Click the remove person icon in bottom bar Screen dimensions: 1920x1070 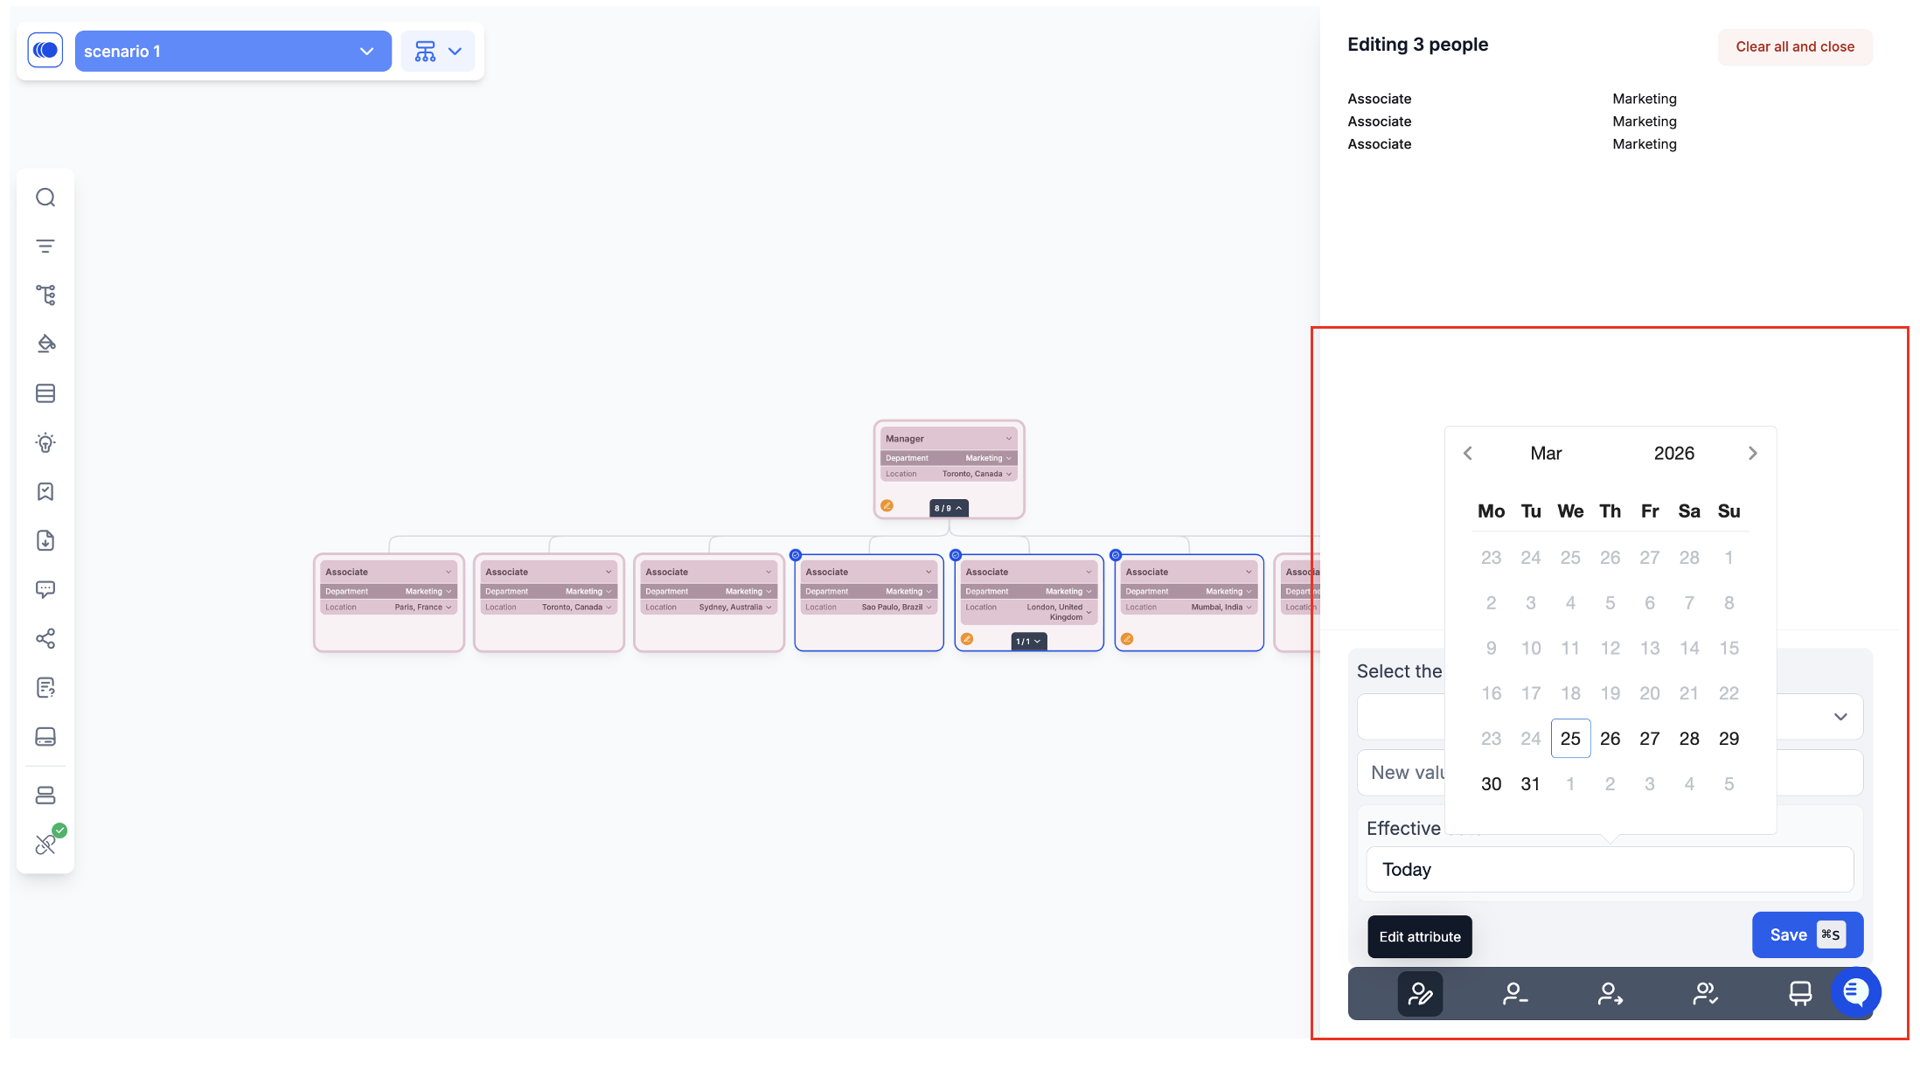pos(1515,994)
